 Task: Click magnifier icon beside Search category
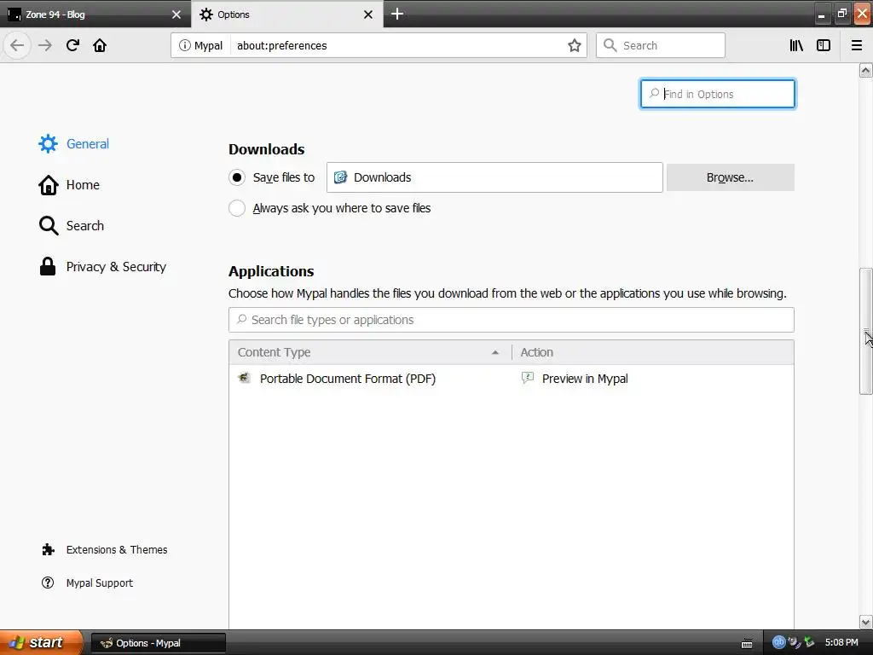(49, 225)
